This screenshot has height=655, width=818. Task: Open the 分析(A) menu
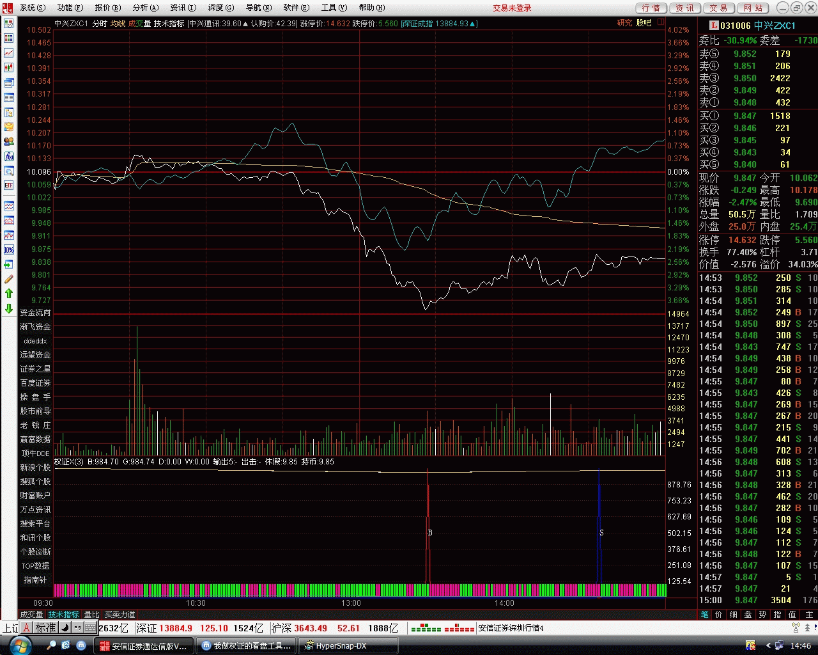[146, 8]
